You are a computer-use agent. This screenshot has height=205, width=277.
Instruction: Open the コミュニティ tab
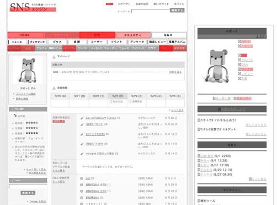pos(132,35)
